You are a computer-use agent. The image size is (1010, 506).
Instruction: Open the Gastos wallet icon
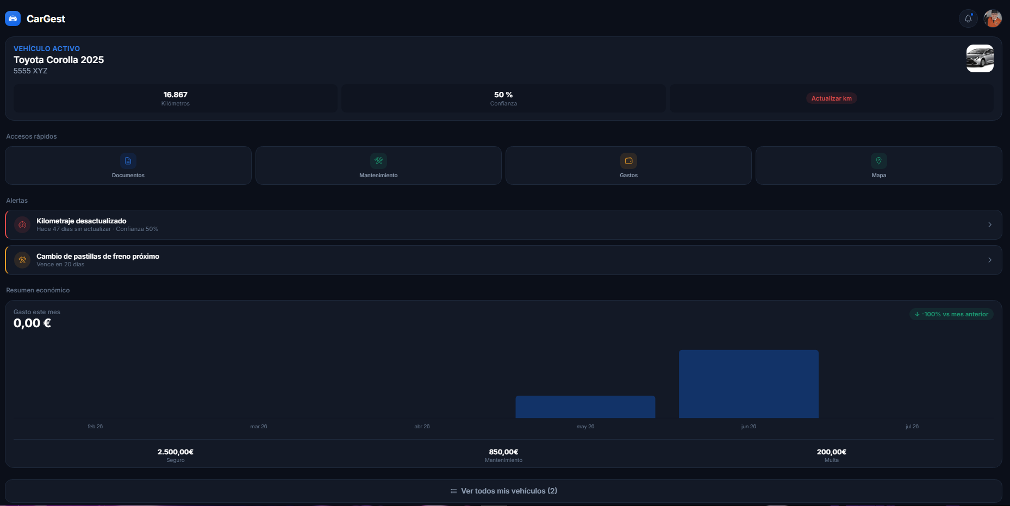628,161
